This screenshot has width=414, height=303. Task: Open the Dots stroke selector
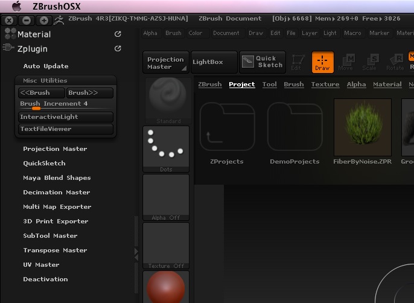tap(166, 149)
